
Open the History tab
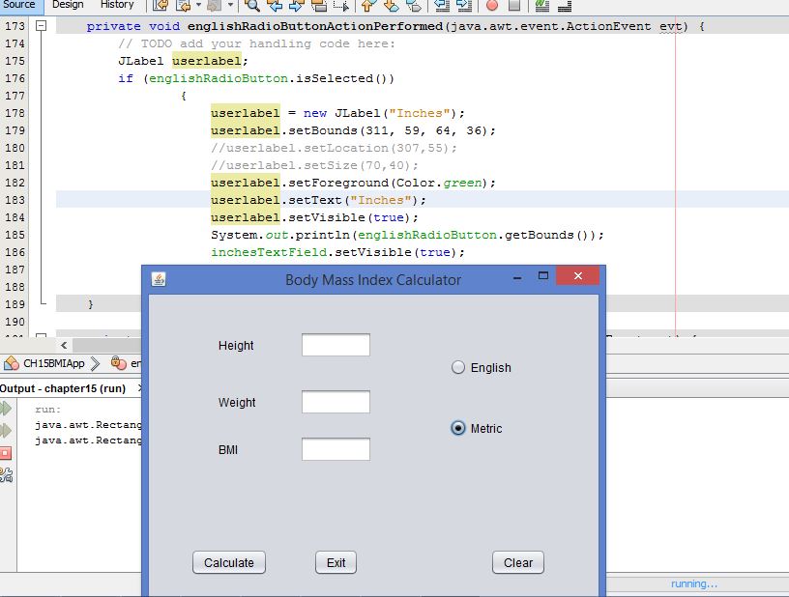(x=117, y=5)
